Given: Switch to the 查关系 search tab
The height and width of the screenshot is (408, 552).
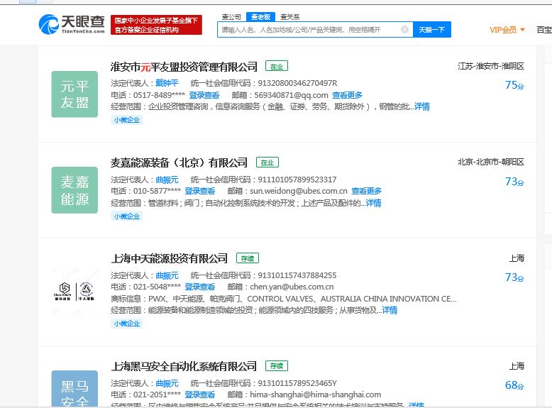Looking at the screenshot, I should coord(289,16).
